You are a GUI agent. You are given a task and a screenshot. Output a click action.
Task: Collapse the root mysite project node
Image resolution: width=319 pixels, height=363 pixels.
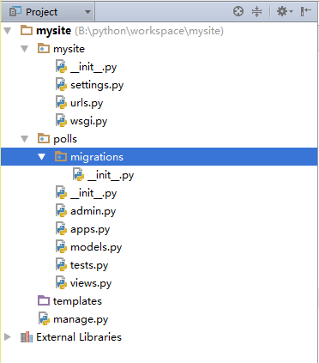pos(8,31)
